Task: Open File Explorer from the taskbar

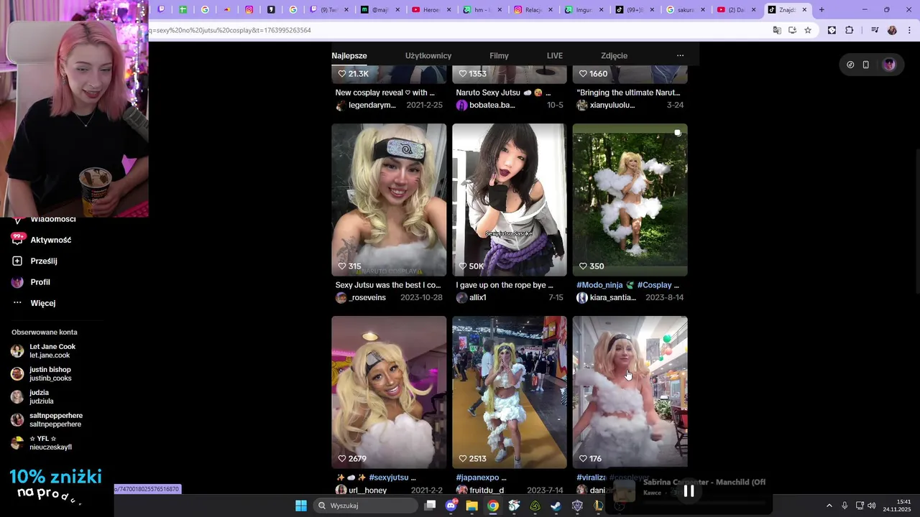Action: click(471, 506)
